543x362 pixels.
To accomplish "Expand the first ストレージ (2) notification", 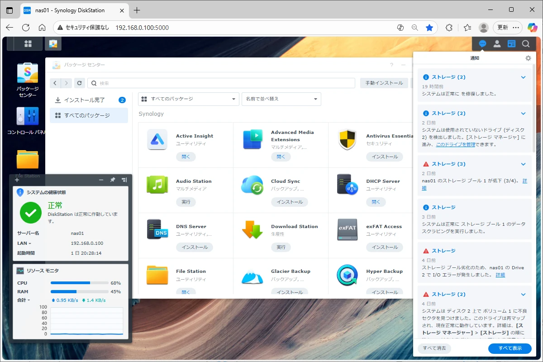I will 523,77.
